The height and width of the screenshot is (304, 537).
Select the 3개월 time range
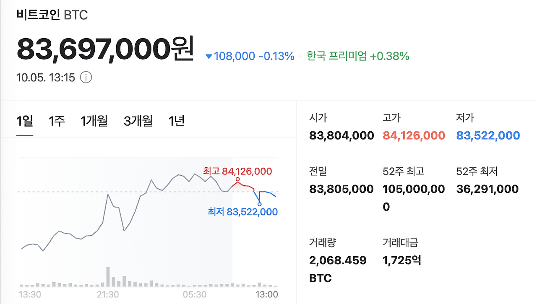(x=138, y=121)
